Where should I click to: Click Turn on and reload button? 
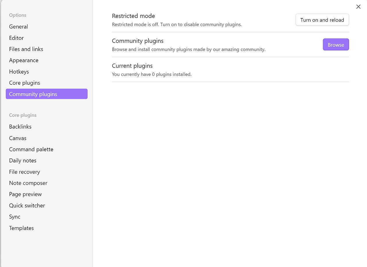tap(322, 20)
